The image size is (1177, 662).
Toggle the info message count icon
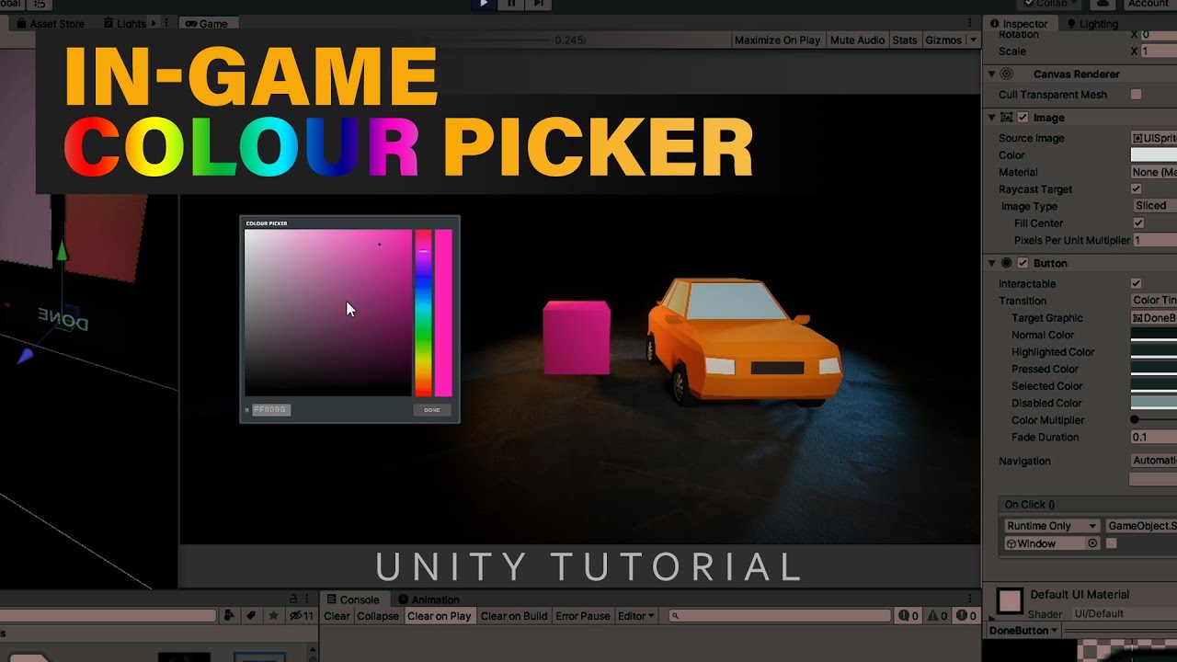908,616
